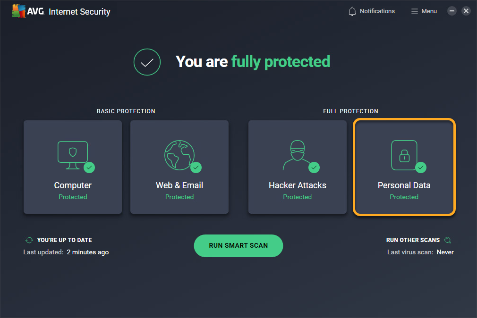Viewport: 477px width, 318px height.
Task: Click the You're Up To Date label
Action: click(x=64, y=240)
